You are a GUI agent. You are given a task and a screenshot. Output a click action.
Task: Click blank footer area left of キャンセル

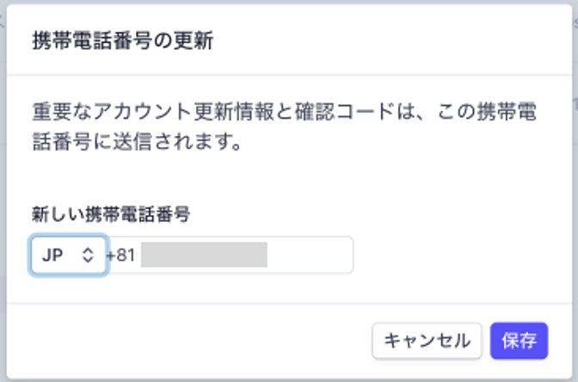[189, 340]
